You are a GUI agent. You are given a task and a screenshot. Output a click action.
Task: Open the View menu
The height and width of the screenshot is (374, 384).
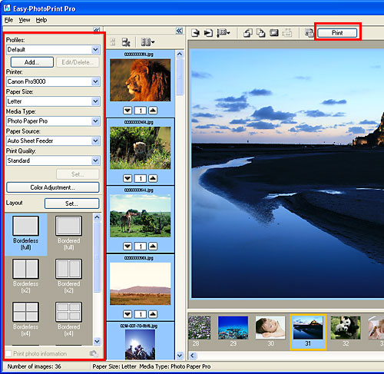(x=25, y=20)
